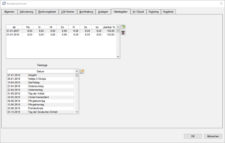The height and width of the screenshot is (143, 225).
Task: Open the Rechnungstexte tab
Action: tap(47, 12)
